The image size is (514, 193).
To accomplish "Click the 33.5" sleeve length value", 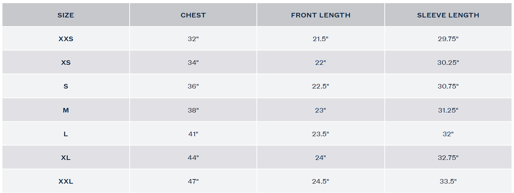I will click(448, 181).
